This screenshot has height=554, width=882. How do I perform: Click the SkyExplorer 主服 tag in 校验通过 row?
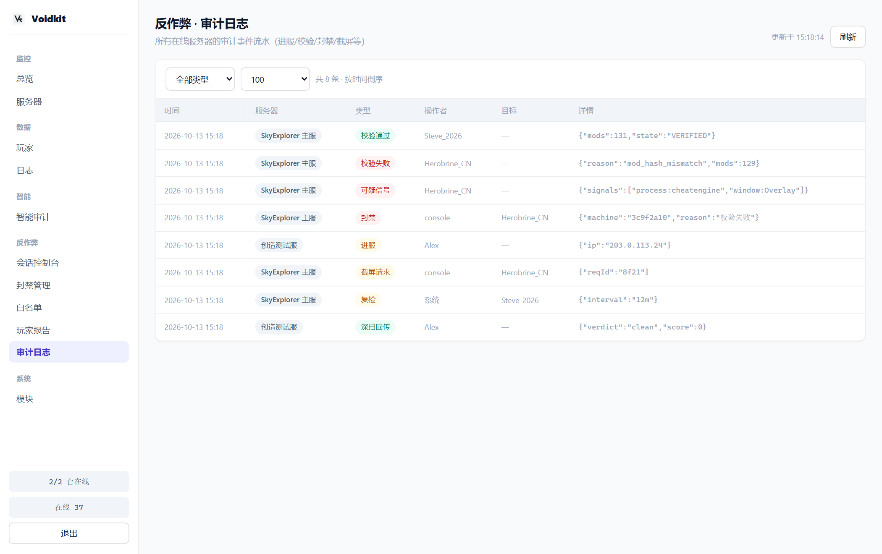point(289,136)
